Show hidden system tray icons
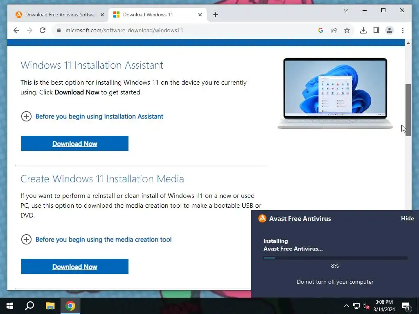The image size is (419, 314). point(346,306)
